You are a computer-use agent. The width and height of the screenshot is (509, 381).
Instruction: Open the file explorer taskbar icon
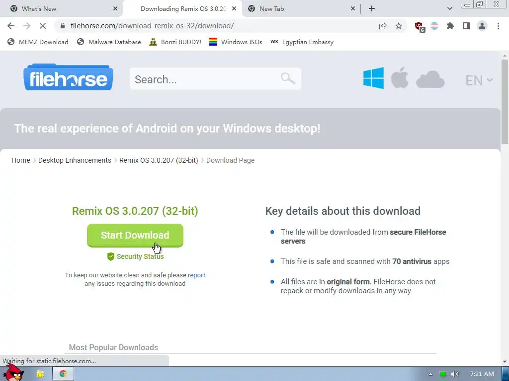[x=40, y=374]
